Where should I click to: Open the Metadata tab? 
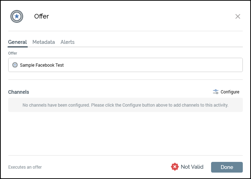43,42
